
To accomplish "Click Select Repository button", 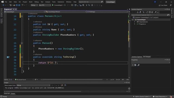I will [160, 97].
